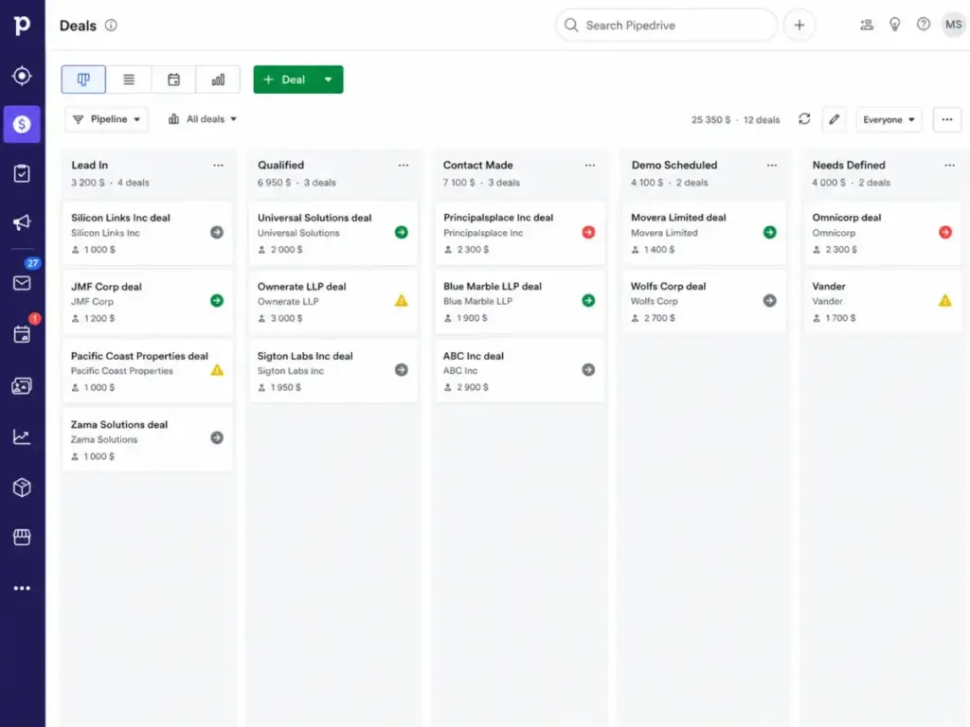Switch to bar chart view
Image resolution: width=970 pixels, height=727 pixels.
[218, 80]
